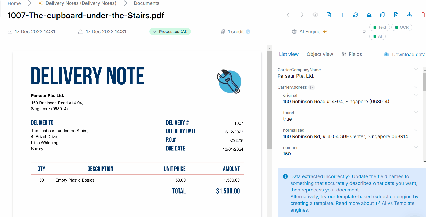The width and height of the screenshot is (426, 217).
Task: Expand the CarrierAddress normalized chevron
Action: (x=416, y=129)
